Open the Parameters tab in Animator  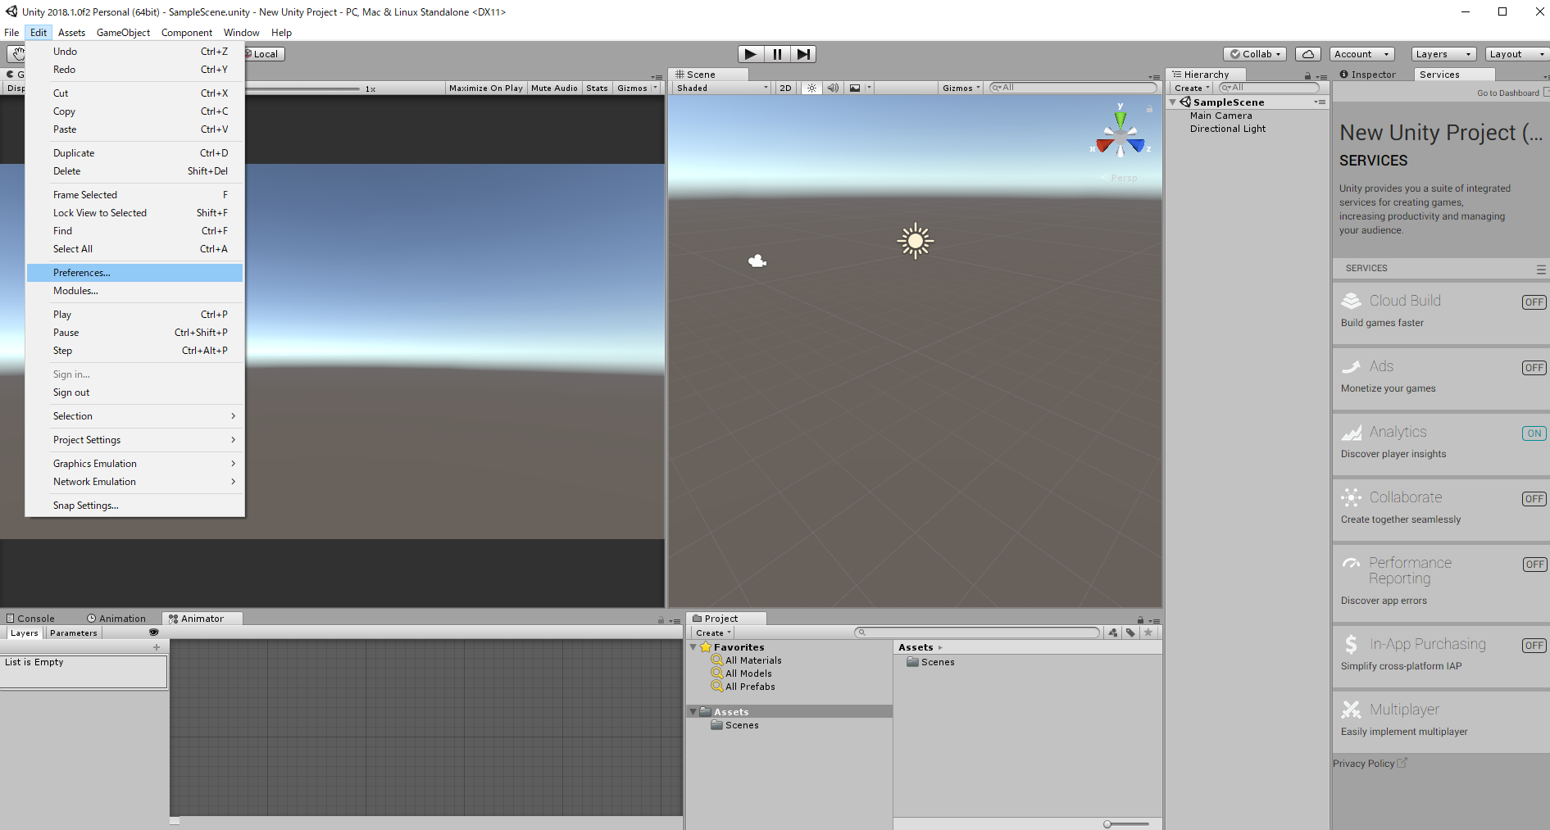click(73, 633)
